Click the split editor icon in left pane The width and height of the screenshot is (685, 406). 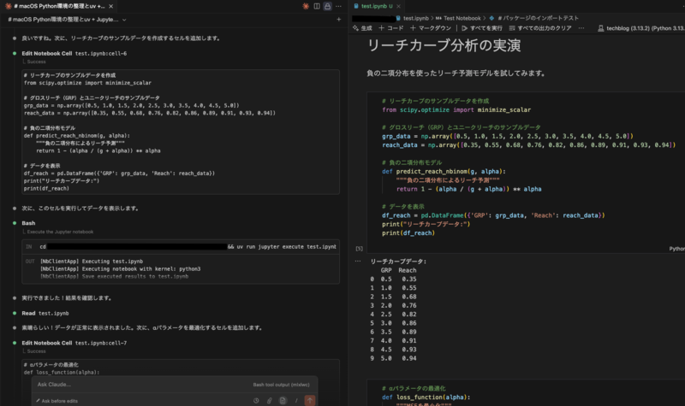click(317, 6)
